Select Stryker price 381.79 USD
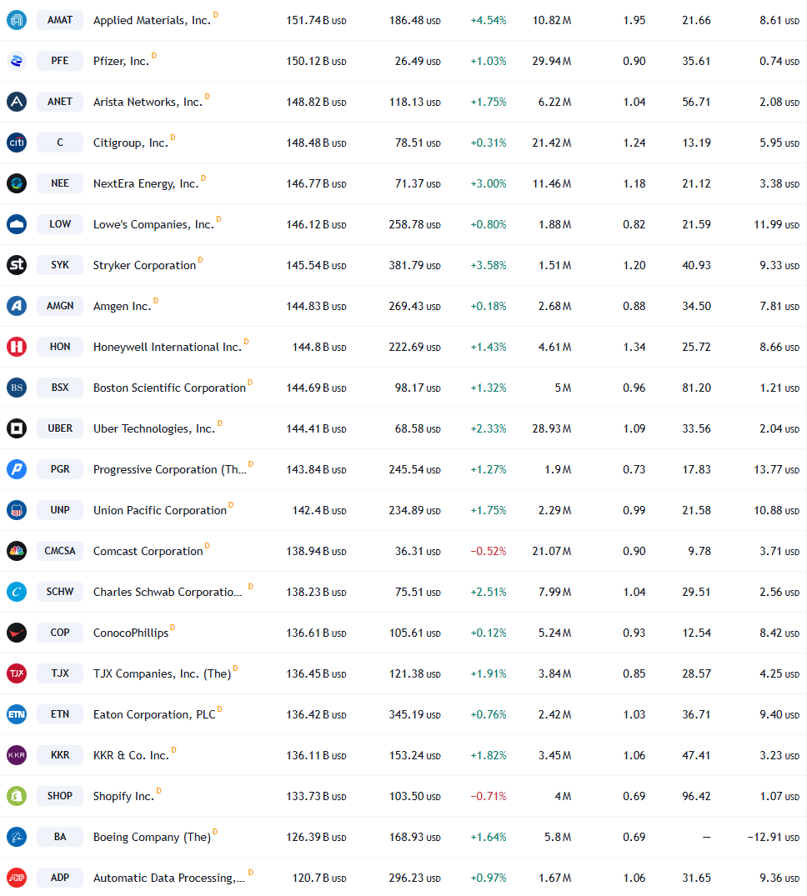Image resolution: width=807 pixels, height=896 pixels. pyautogui.click(x=414, y=266)
